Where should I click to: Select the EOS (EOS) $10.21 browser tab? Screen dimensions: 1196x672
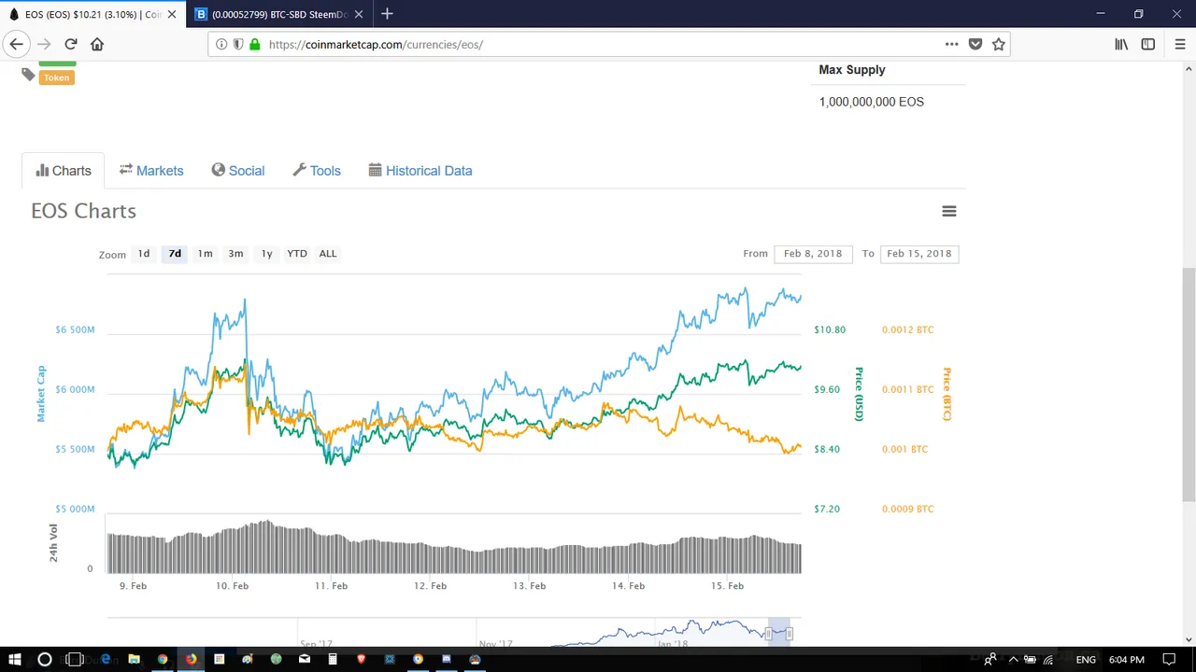(x=93, y=14)
